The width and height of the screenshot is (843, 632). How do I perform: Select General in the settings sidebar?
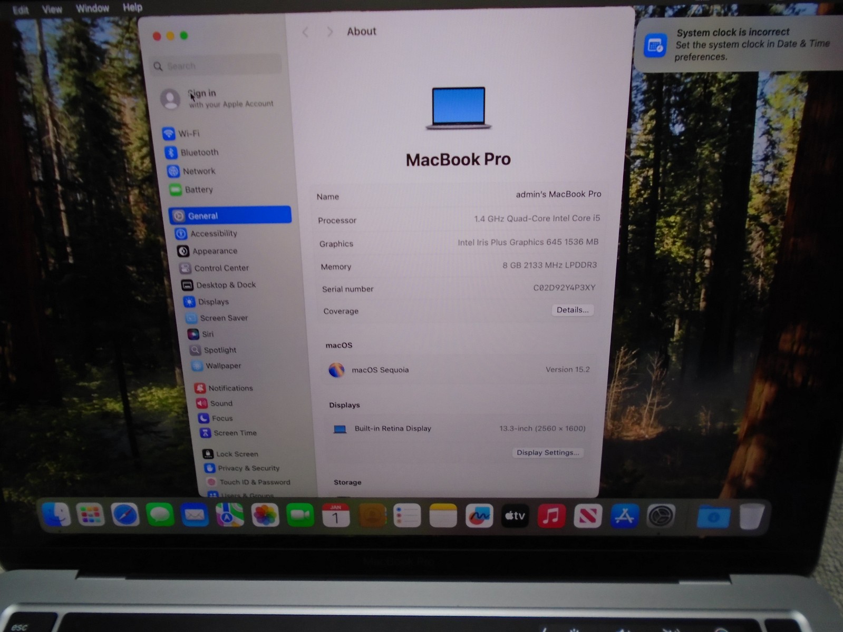[x=230, y=215]
